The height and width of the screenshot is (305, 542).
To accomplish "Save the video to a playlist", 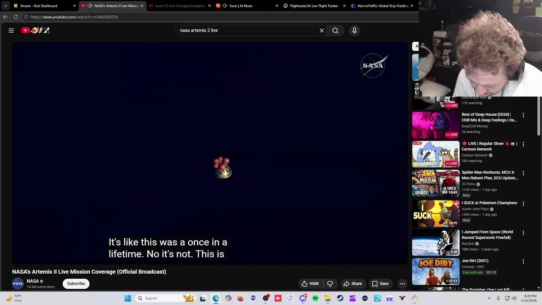I will point(380,284).
